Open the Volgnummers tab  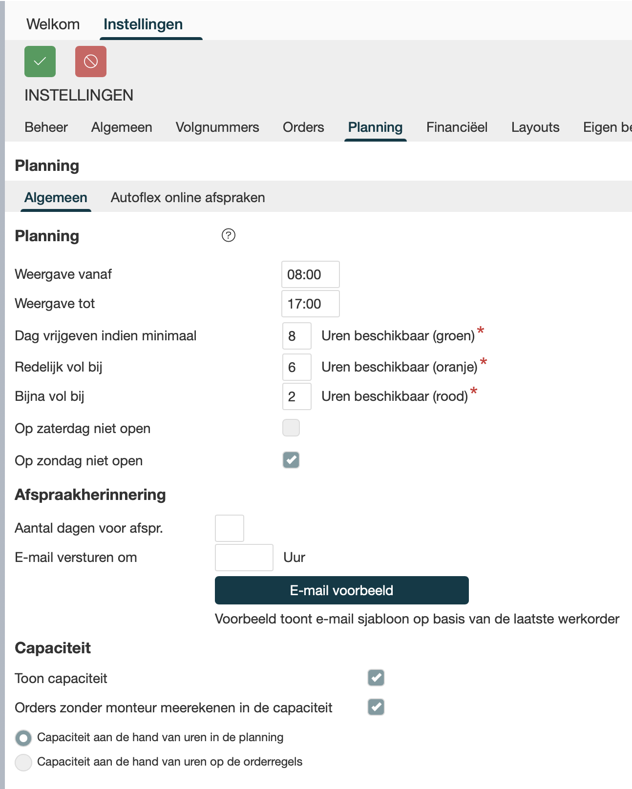217,127
